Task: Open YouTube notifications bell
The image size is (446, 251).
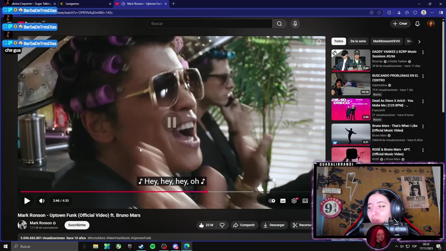Action: coord(417,24)
